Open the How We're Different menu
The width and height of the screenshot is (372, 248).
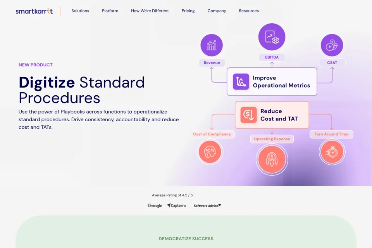[x=150, y=11]
